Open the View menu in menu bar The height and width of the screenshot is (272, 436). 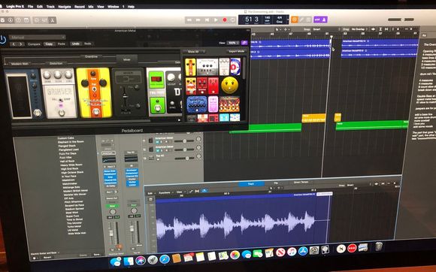pos(101,7)
